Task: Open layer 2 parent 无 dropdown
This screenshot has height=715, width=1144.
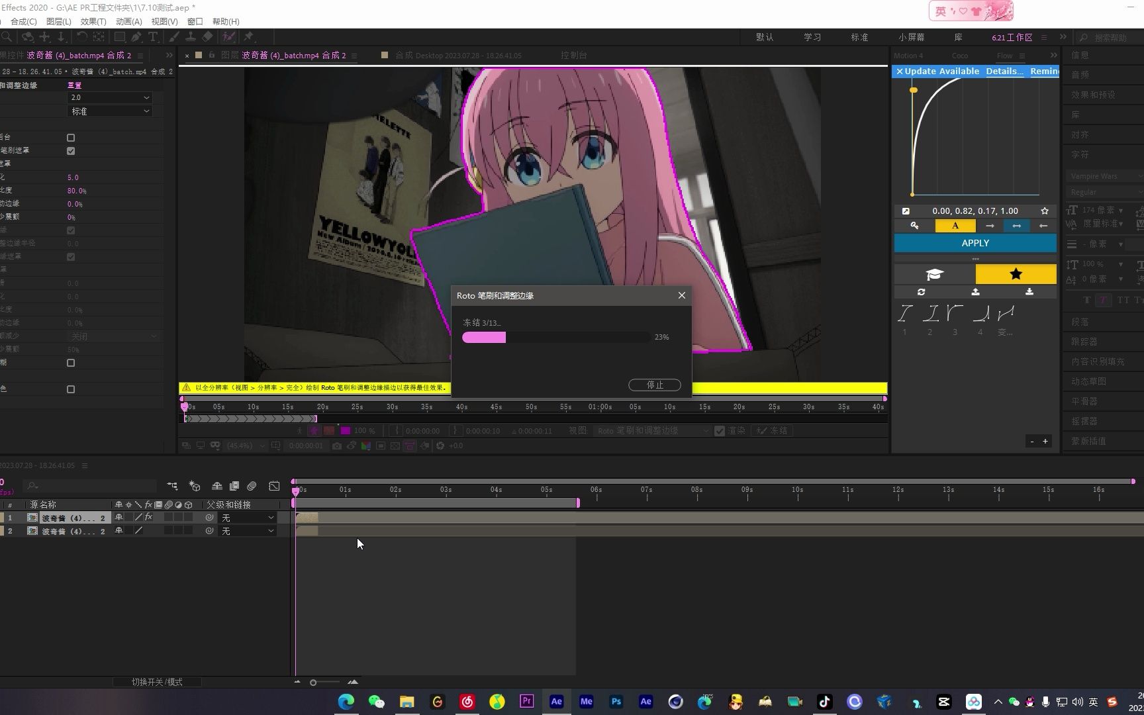Action: [248, 531]
